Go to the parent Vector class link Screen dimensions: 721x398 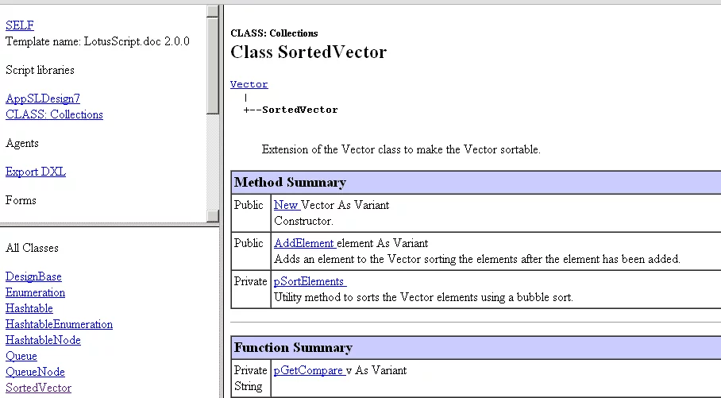click(249, 84)
